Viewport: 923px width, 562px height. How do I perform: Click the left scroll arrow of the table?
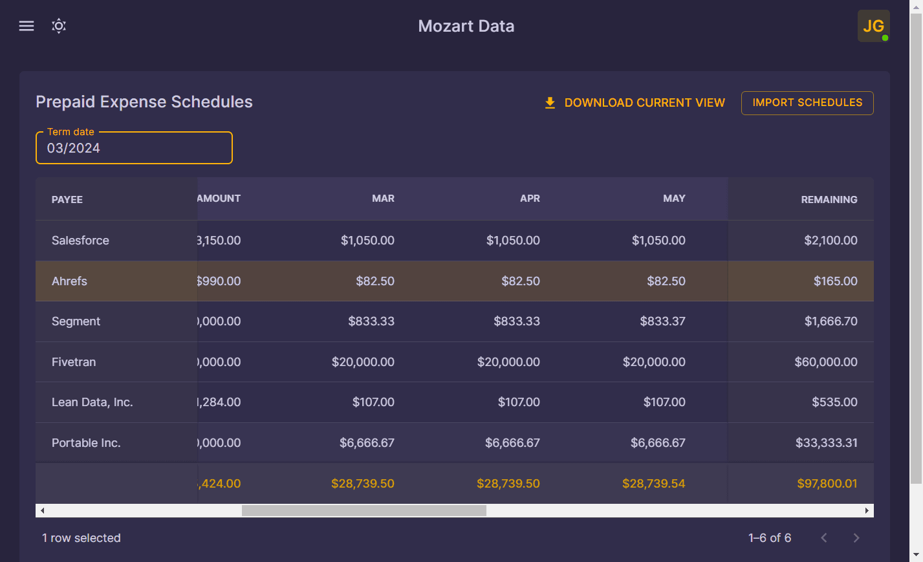(x=42, y=510)
